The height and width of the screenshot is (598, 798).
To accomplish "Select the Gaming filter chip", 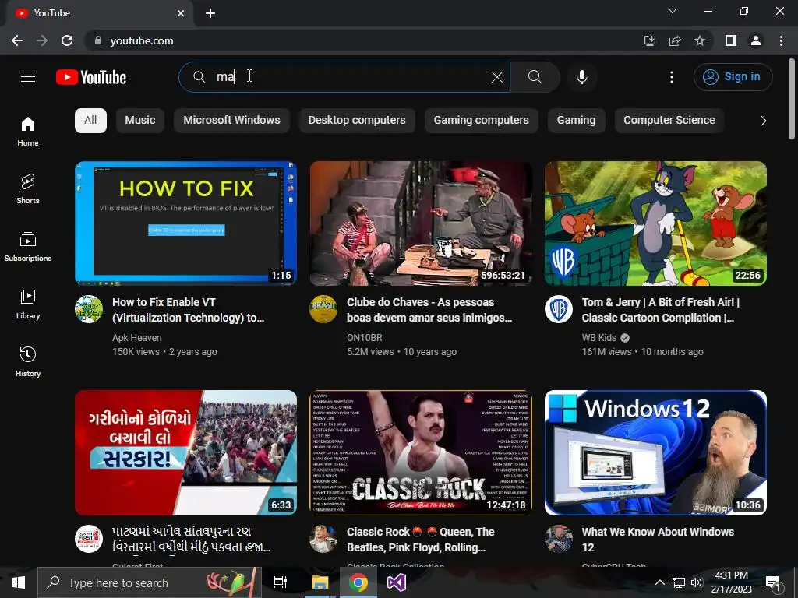I will pyautogui.click(x=576, y=121).
